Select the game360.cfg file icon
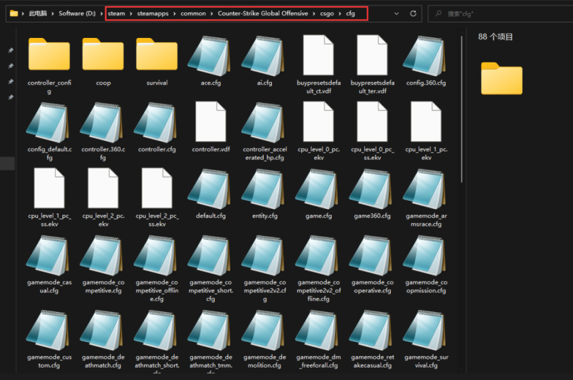 pyautogui.click(x=372, y=189)
